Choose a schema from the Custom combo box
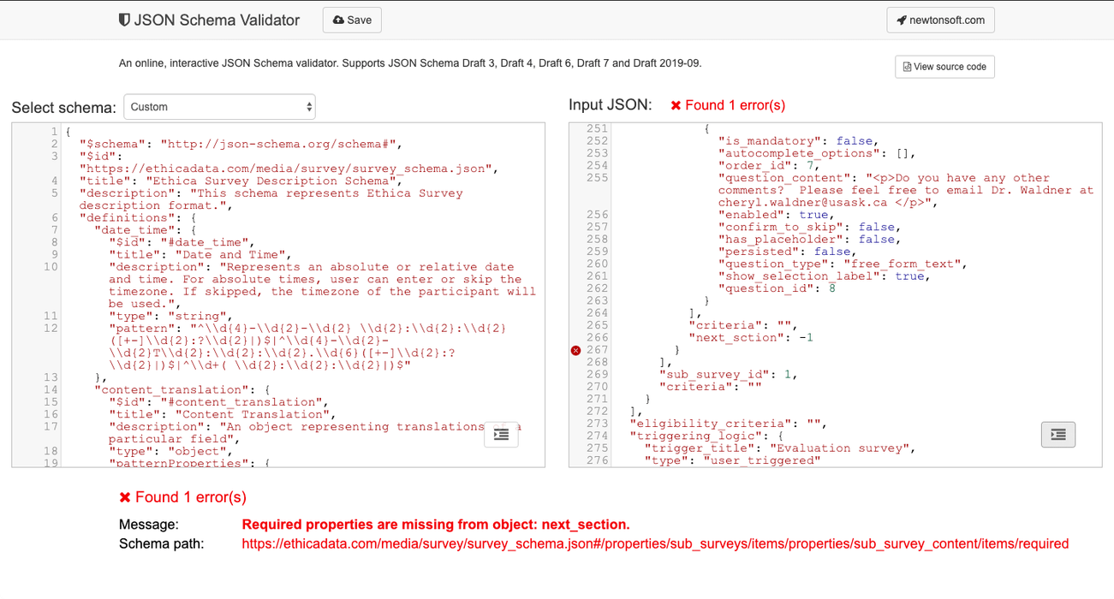 [x=219, y=106]
